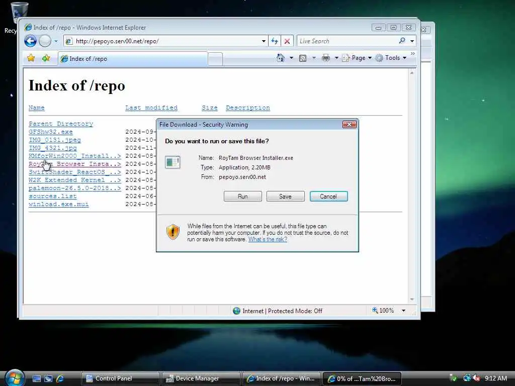Click the Live Search input box
The width and height of the screenshot is (515, 386).
(x=347, y=41)
